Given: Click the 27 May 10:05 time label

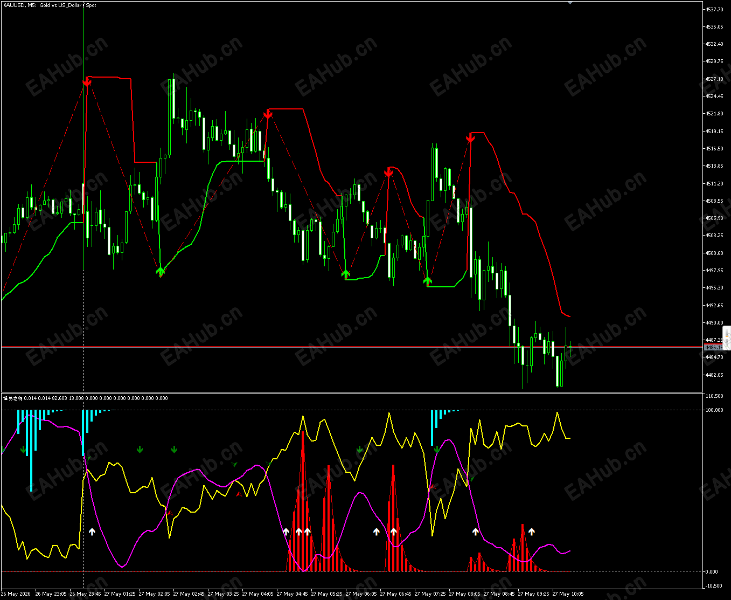Looking at the screenshot, I should pyautogui.click(x=568, y=594).
